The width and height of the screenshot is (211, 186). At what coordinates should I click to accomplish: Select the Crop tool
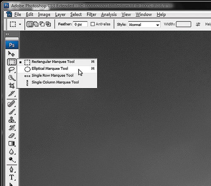12,86
